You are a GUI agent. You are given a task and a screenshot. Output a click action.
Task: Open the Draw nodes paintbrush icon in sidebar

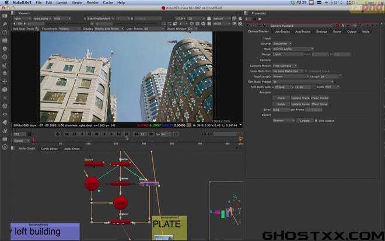pyautogui.click(x=5, y=24)
